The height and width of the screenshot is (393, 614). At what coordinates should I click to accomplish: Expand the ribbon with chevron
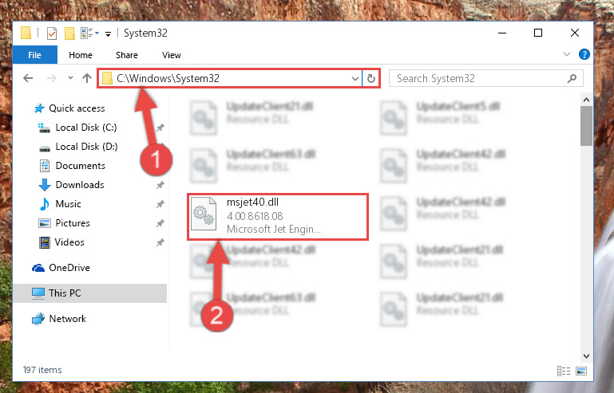tap(567, 54)
